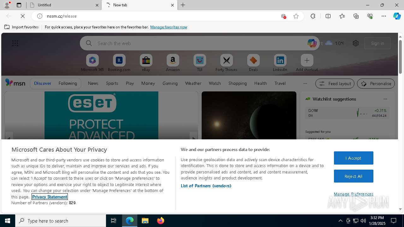Toggle split screen icon
This screenshot has height=227, width=404.
pos(328,16)
